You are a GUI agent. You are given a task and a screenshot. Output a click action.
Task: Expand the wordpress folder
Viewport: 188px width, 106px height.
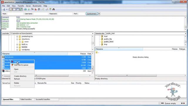(17, 50)
